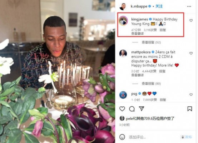Open the comment bubble icon
This screenshot has height=143, width=198.
132,109
